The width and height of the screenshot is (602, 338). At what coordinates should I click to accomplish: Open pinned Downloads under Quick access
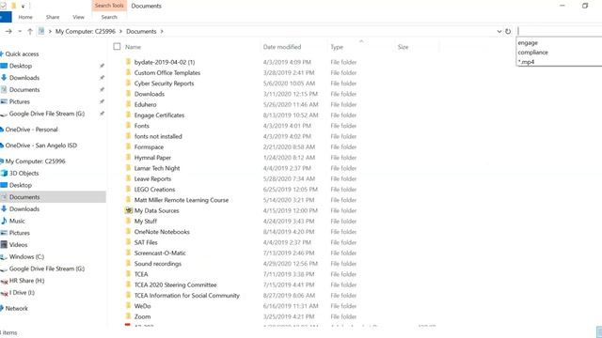click(24, 78)
